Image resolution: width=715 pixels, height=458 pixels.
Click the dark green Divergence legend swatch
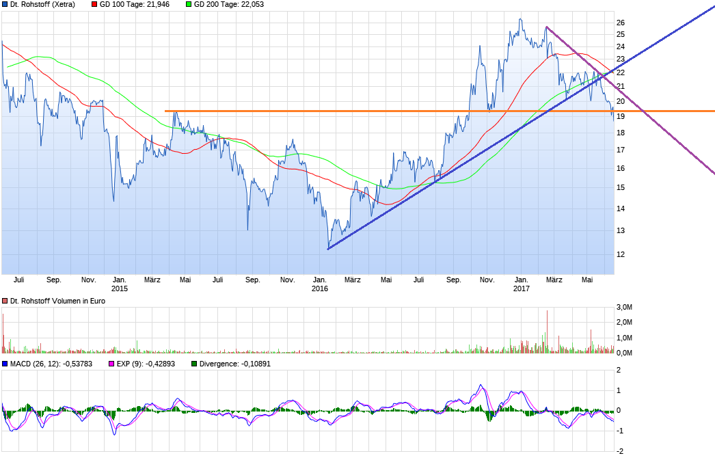point(194,364)
